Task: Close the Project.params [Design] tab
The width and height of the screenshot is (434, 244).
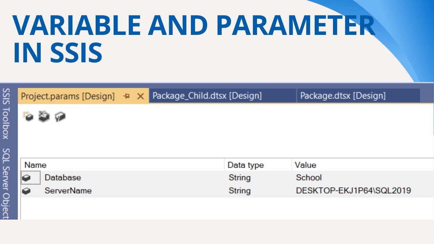Action: pos(140,96)
